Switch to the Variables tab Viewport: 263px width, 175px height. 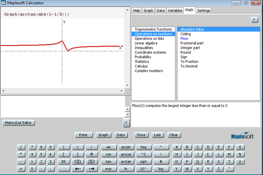pos(175,11)
